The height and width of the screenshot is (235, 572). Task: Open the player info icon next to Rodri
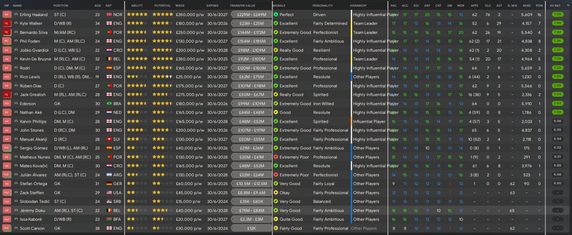(16, 68)
